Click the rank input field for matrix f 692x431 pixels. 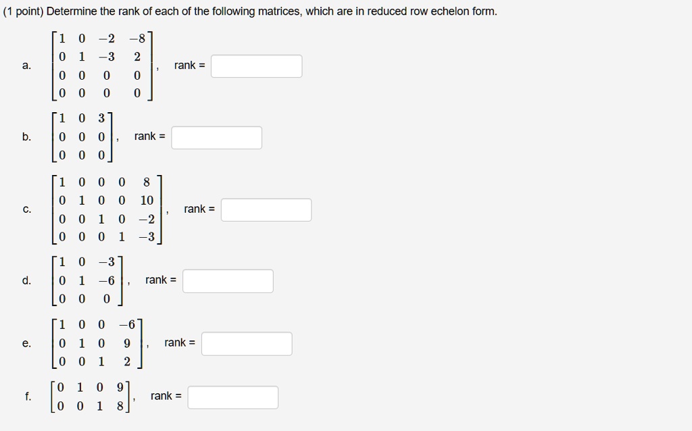232,396
